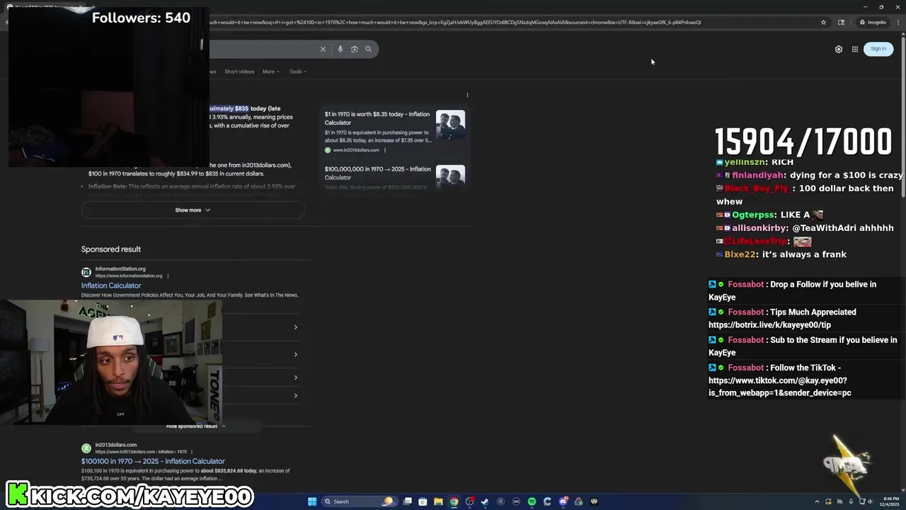The width and height of the screenshot is (906, 510).
Task: Click highlighted '$835' text in overview
Action: pos(241,108)
